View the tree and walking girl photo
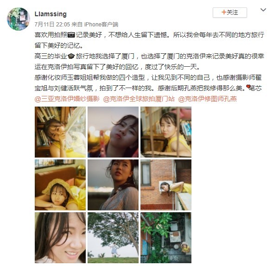Image resolution: width=273 pixels, height=266 pixels. (113, 238)
